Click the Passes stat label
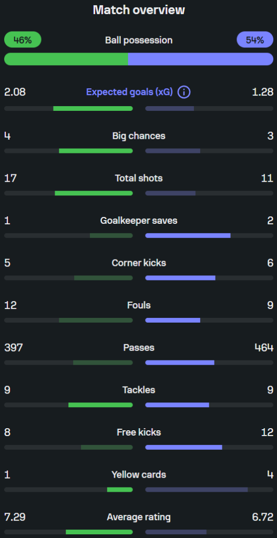The width and height of the screenshot is (277, 538). tap(139, 348)
